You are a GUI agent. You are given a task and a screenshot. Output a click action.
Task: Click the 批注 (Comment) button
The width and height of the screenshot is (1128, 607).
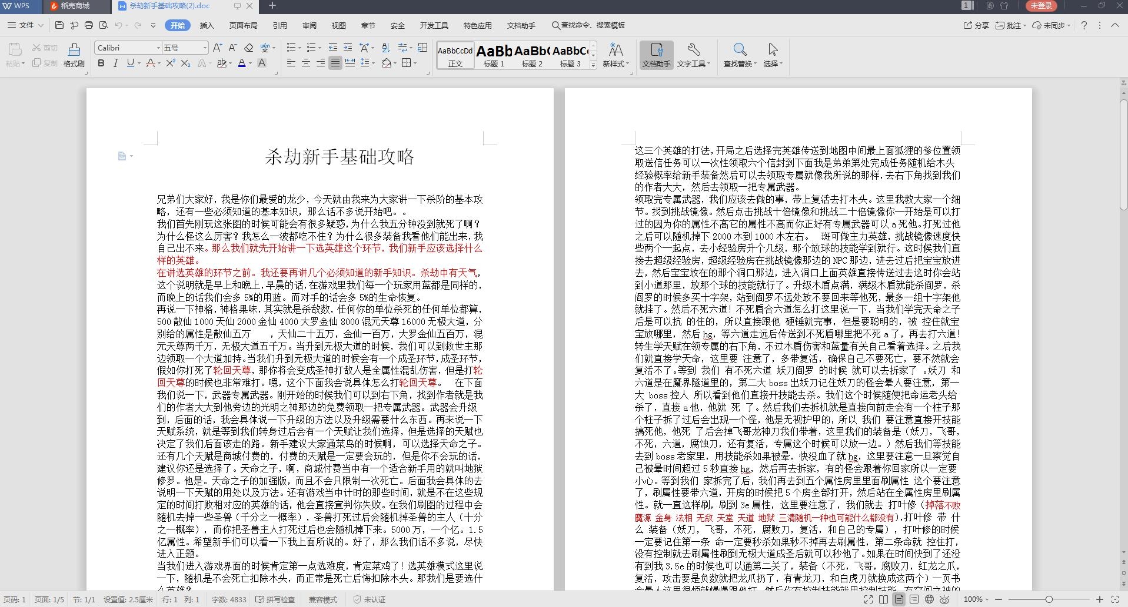1010,25
